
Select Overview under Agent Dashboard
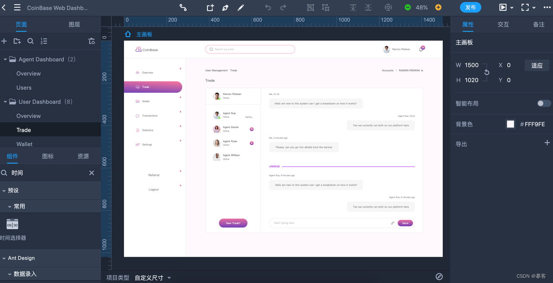point(29,73)
